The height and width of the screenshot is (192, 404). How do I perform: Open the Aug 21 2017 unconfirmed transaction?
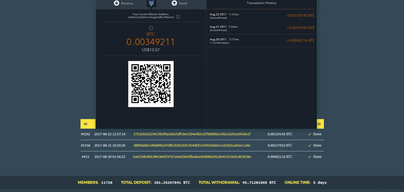(261, 28)
